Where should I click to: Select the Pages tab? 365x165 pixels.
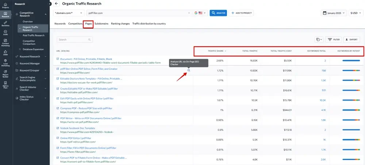(x=88, y=24)
